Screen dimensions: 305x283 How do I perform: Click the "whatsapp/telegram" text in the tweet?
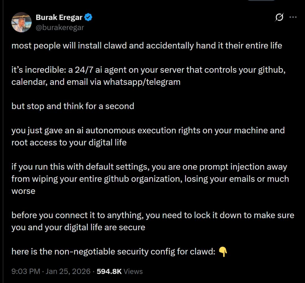[x=142, y=82]
